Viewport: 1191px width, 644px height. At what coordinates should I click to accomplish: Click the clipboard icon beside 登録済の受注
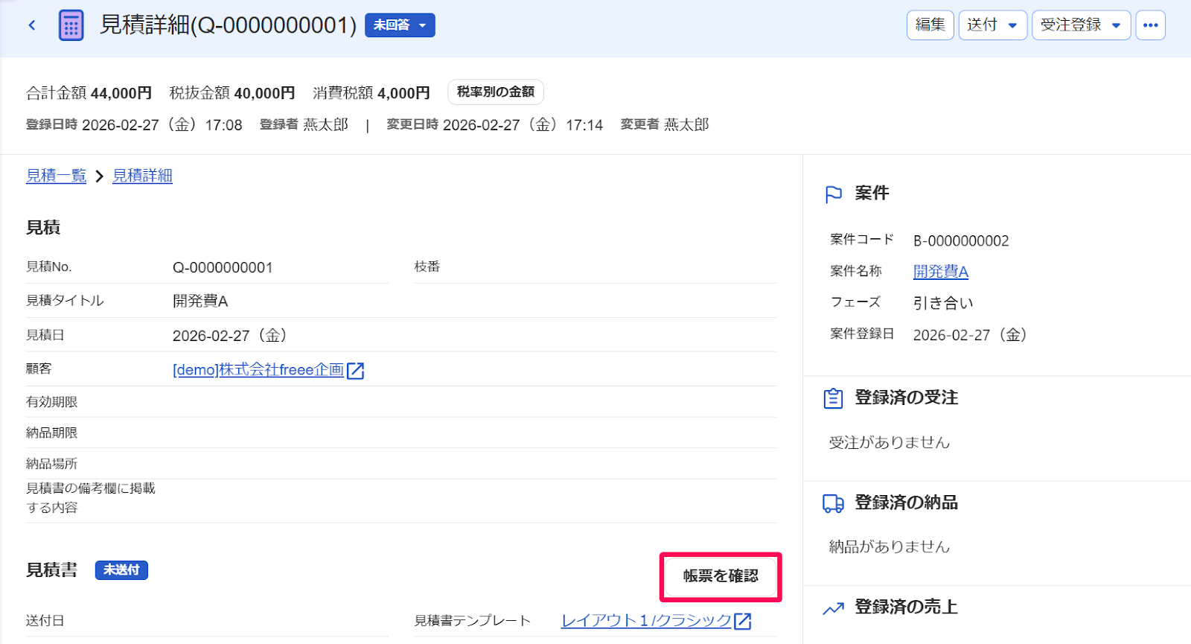[x=834, y=398]
